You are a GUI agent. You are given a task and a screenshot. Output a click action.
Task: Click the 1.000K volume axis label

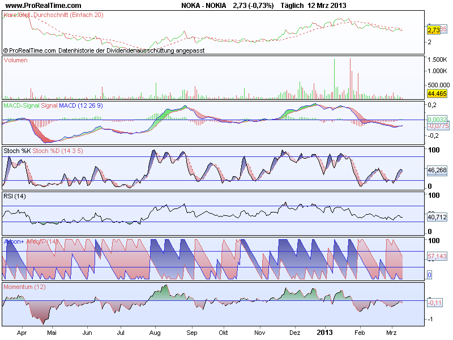[437, 71]
